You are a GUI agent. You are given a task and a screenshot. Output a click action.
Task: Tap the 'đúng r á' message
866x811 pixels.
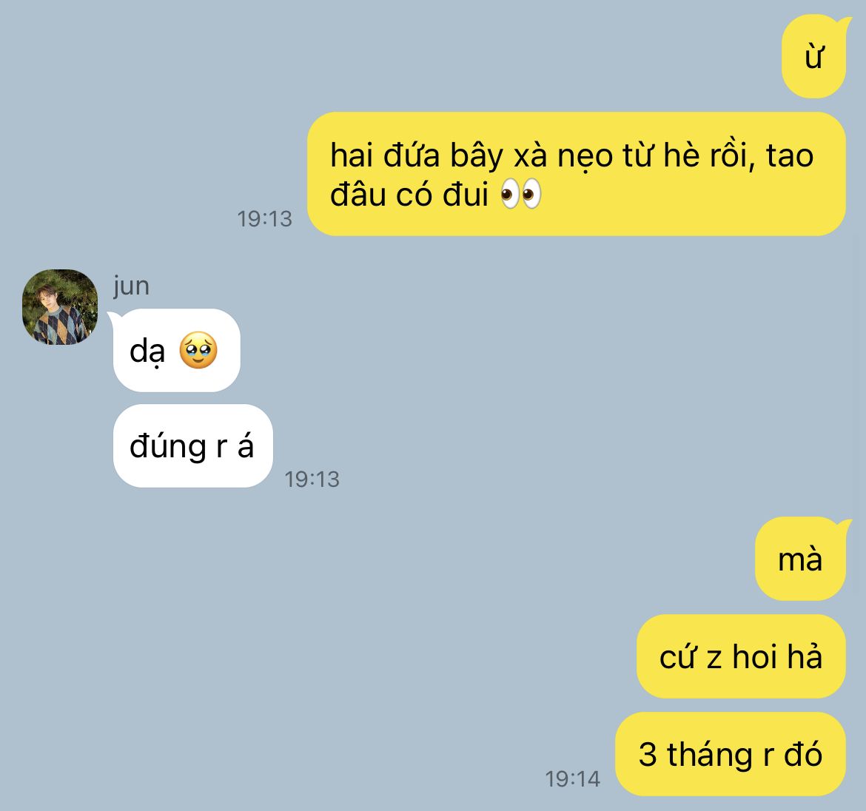click(192, 445)
